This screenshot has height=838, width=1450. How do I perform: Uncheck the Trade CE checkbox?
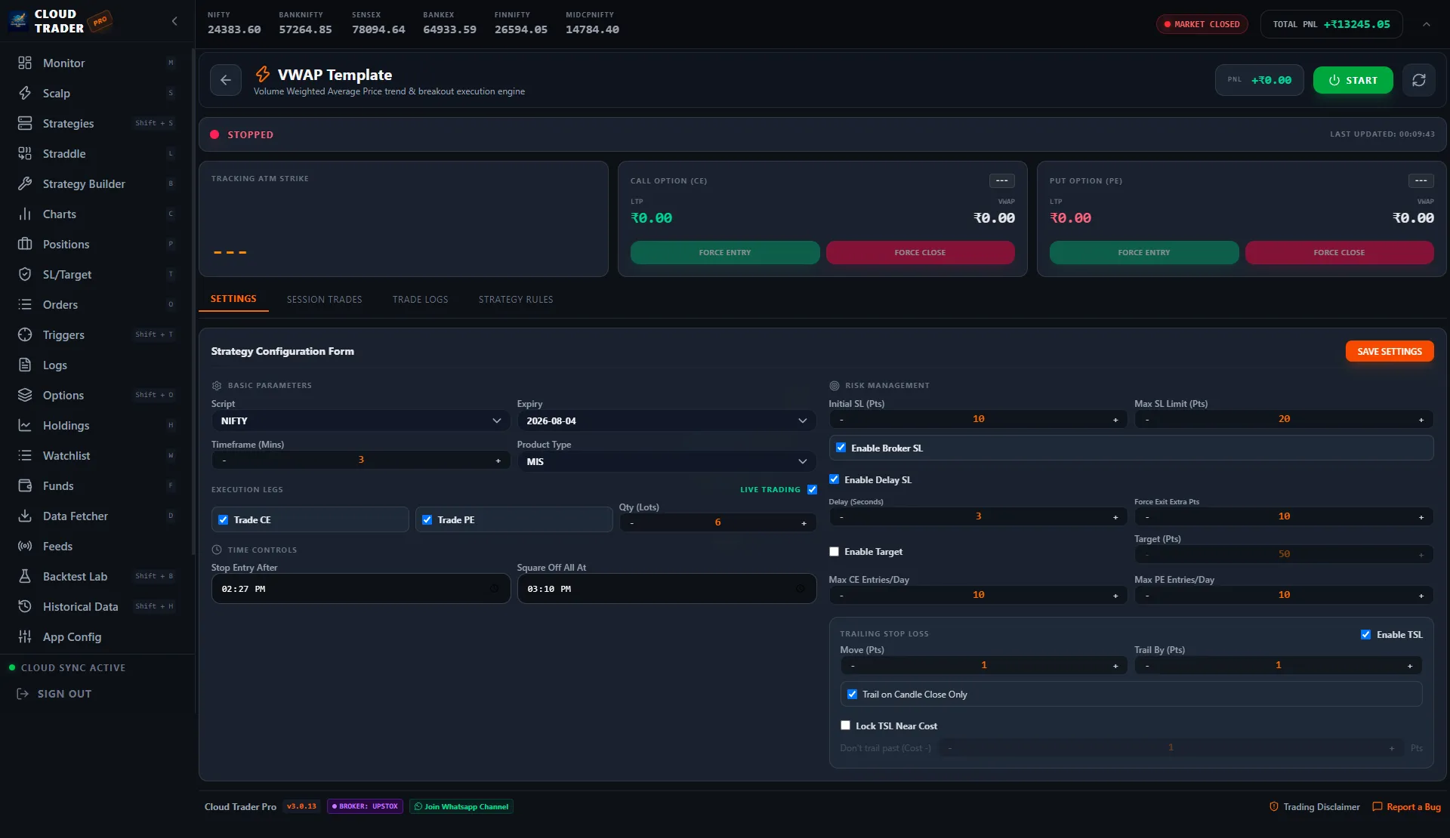click(x=224, y=519)
